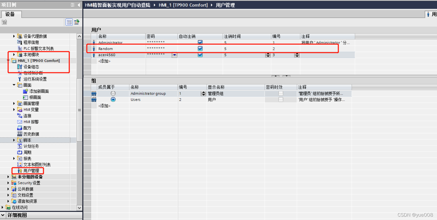Click <添加> in the users table
The width and height of the screenshot is (437, 220).
(x=104, y=61)
